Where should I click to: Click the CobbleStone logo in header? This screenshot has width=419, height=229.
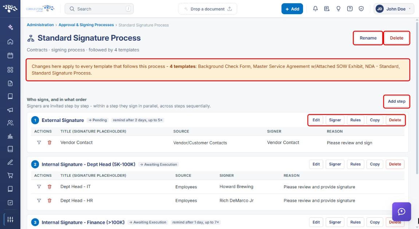[x=40, y=9]
